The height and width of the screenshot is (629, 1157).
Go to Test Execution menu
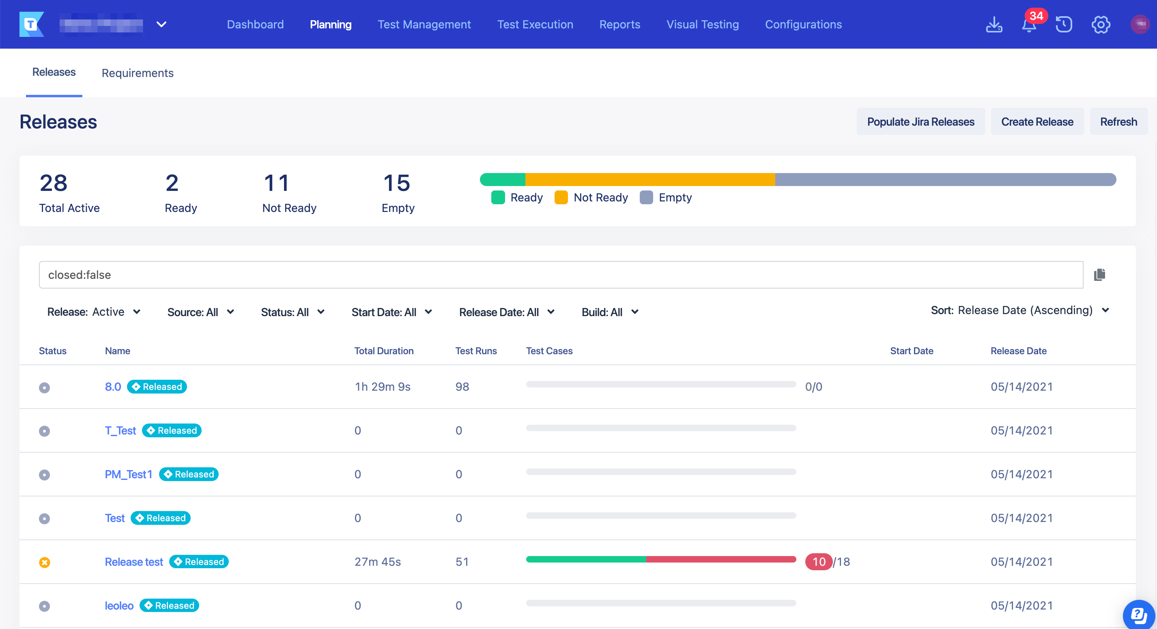click(535, 24)
